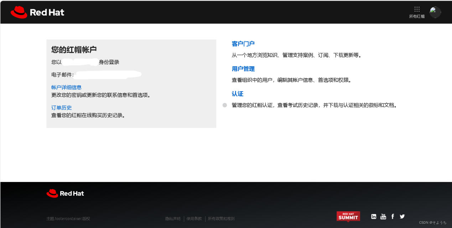
Task: Click the Red Hat logo in header
Action: pyautogui.click(x=37, y=12)
